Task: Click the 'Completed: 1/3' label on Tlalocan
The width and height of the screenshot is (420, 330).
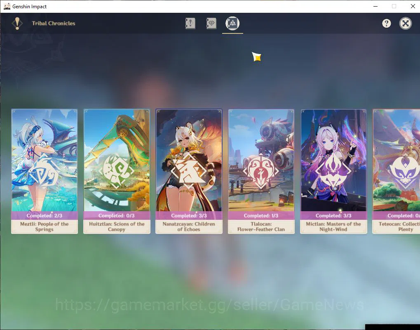Action: (261, 216)
